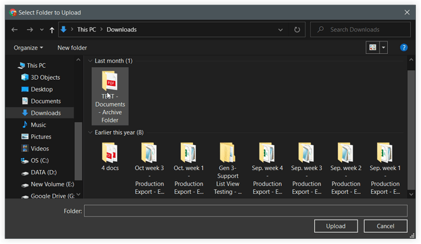Open the DATA (D:) drive

coord(39,172)
